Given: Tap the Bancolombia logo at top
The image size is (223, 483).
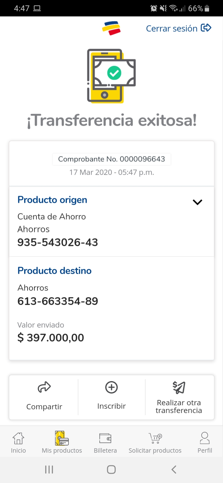Looking at the screenshot, I should (111, 28).
